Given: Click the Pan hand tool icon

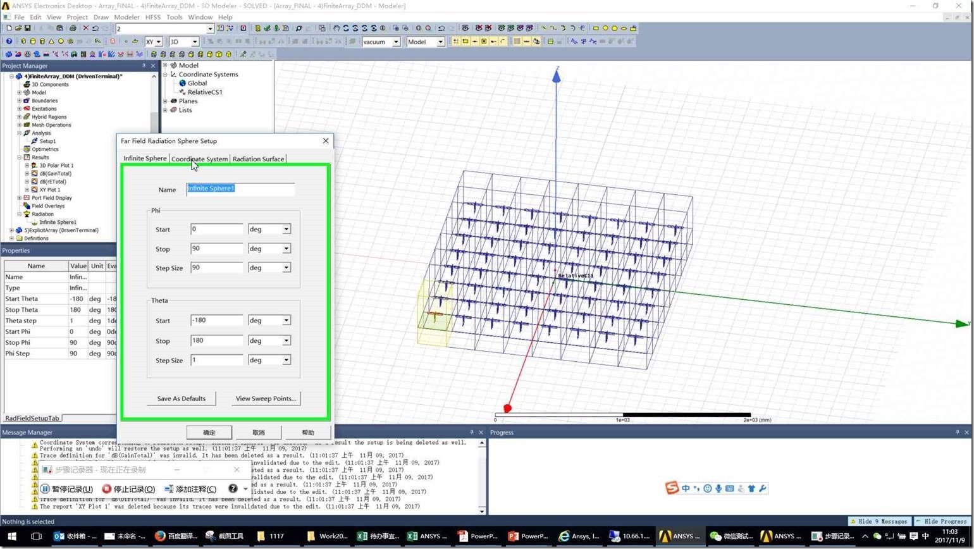Looking at the screenshot, I should (x=336, y=28).
